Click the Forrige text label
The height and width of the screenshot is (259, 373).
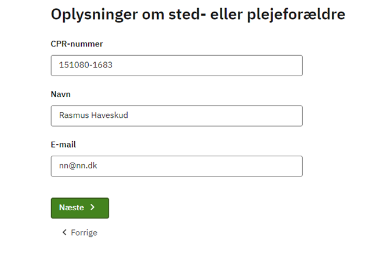tap(84, 233)
